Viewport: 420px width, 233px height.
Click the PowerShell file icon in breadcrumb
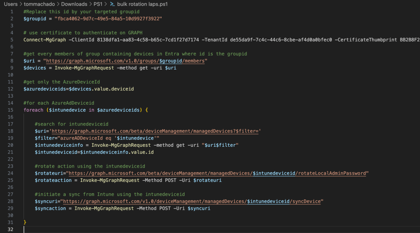pyautogui.click(x=112, y=4)
